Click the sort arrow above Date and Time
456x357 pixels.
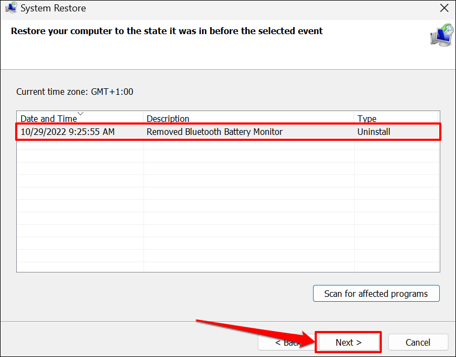pos(81,114)
